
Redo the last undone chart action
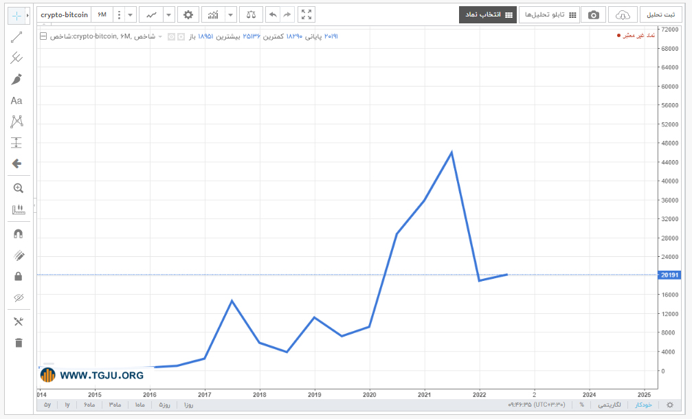tap(287, 14)
